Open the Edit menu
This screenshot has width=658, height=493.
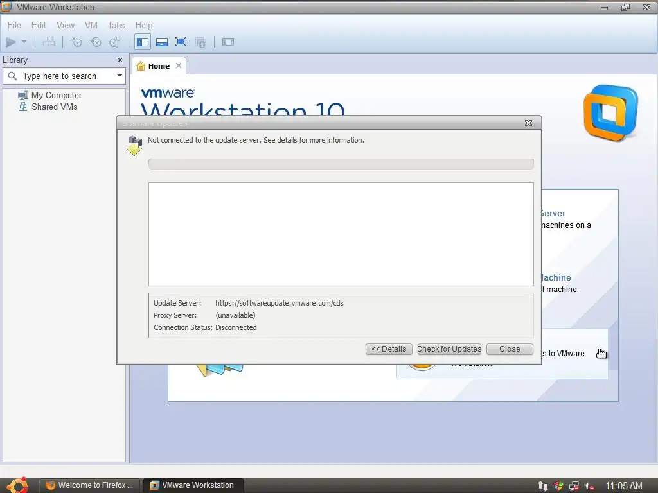click(x=39, y=25)
